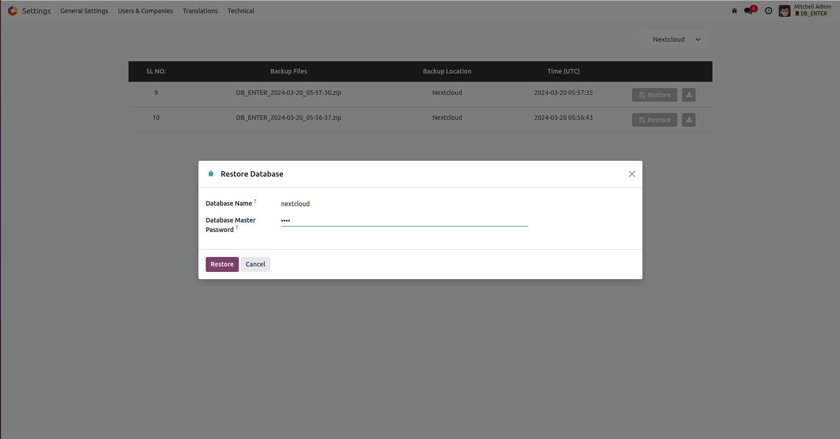The height and width of the screenshot is (439, 840).
Task: Download backup file from row 10
Action: tap(688, 120)
